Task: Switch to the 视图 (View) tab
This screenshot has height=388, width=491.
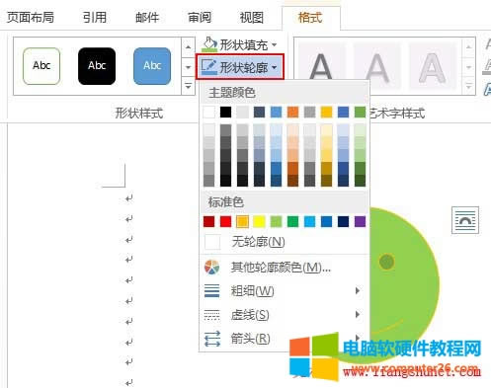Action: [252, 18]
